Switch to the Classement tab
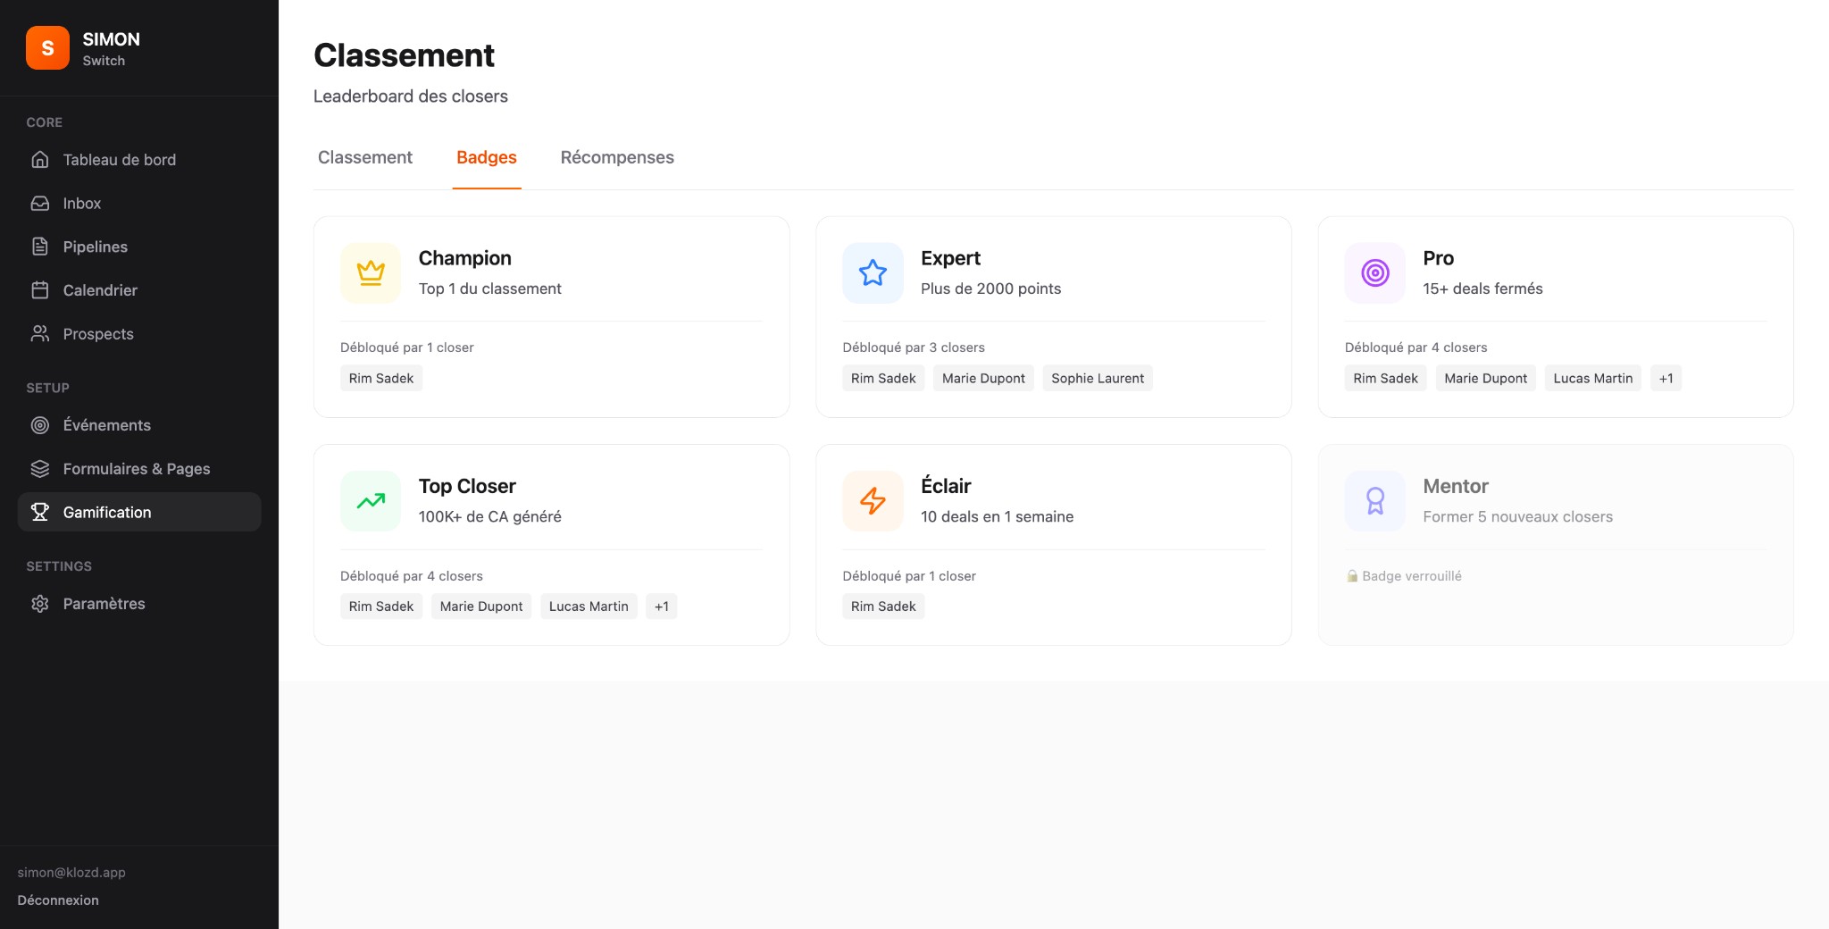 (x=364, y=157)
